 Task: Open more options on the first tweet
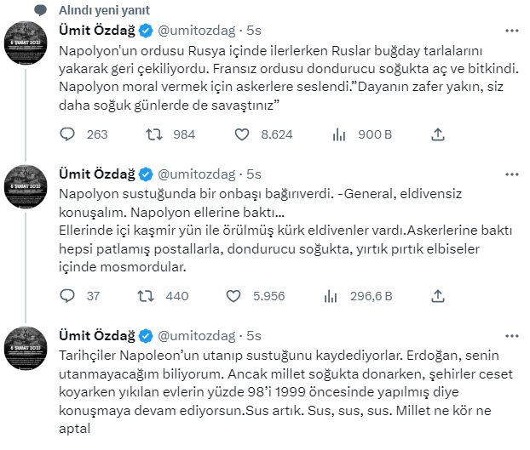tap(511, 31)
